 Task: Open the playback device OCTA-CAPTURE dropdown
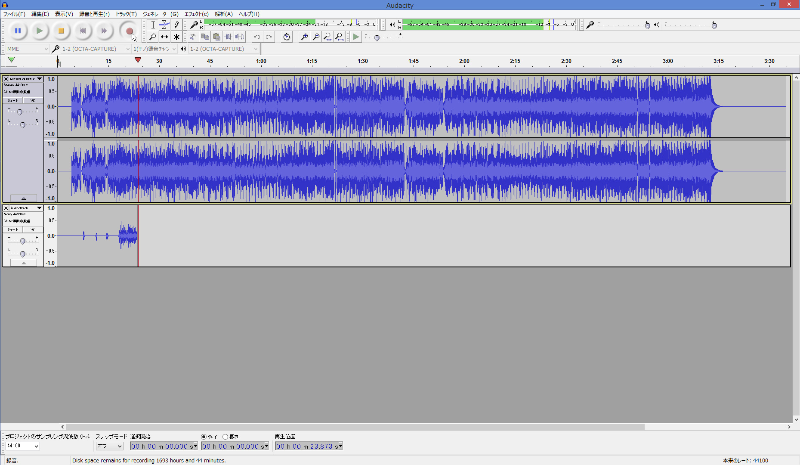click(224, 49)
